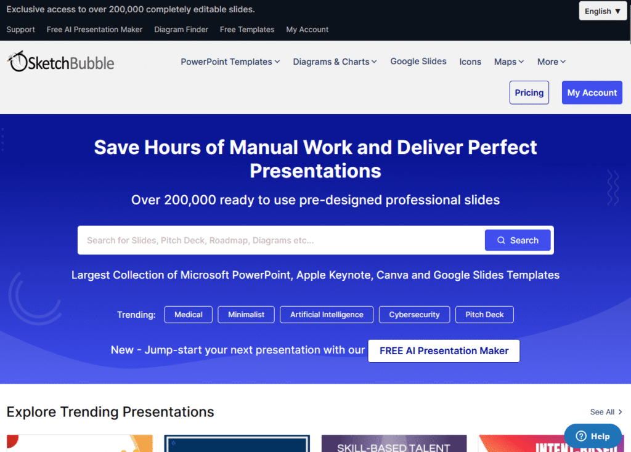The image size is (631, 452).
Task: Expand the Maps dropdown
Action: (508, 62)
